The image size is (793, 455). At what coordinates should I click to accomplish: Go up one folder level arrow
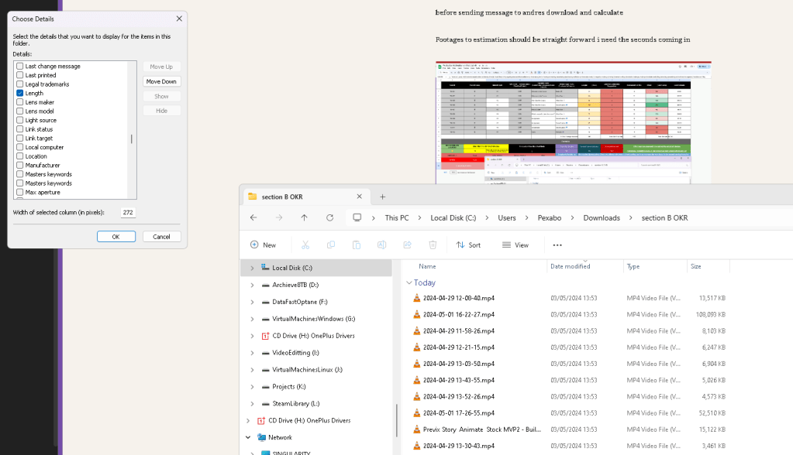pyautogui.click(x=304, y=217)
